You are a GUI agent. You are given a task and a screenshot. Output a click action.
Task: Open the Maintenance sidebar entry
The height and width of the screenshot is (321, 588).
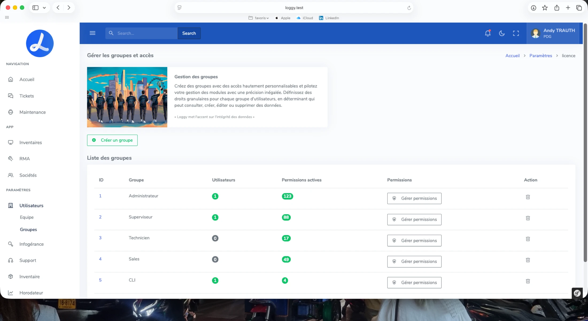(x=32, y=112)
